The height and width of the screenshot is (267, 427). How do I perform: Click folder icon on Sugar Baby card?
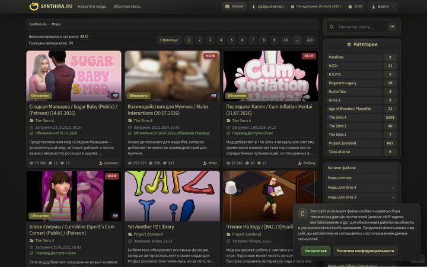point(31,120)
